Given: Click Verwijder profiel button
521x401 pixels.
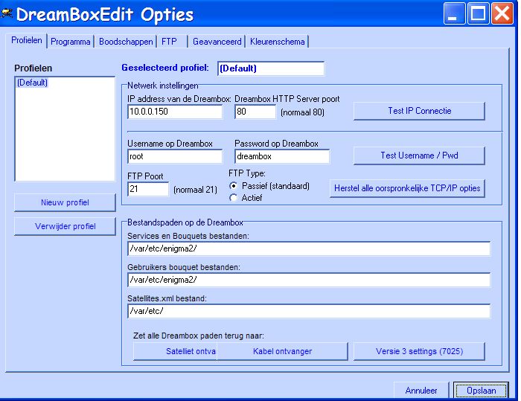Looking at the screenshot, I should (65, 227).
